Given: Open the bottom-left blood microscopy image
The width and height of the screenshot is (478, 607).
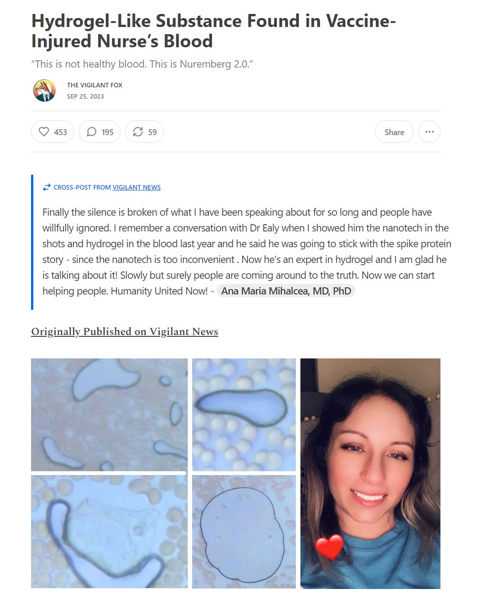Looking at the screenshot, I should 109,532.
